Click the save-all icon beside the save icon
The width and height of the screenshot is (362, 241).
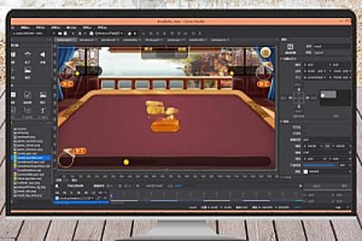click(x=66, y=33)
